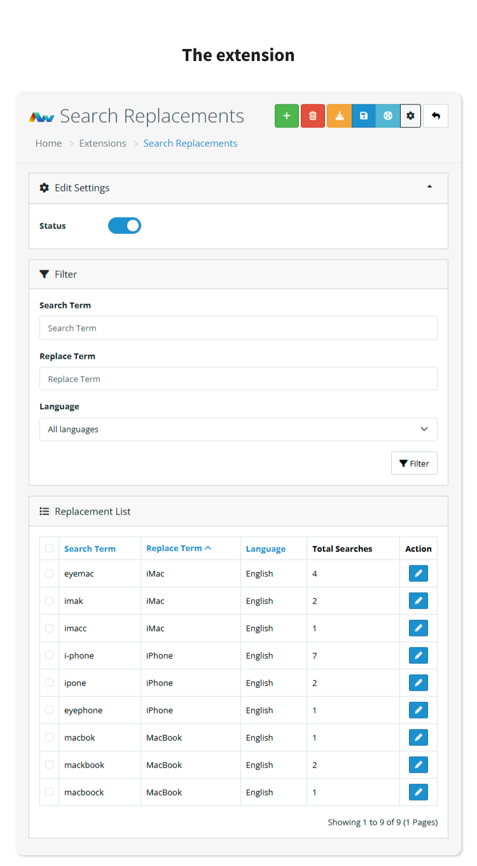
Task: Check the i-phone row checkbox
Action: point(49,656)
